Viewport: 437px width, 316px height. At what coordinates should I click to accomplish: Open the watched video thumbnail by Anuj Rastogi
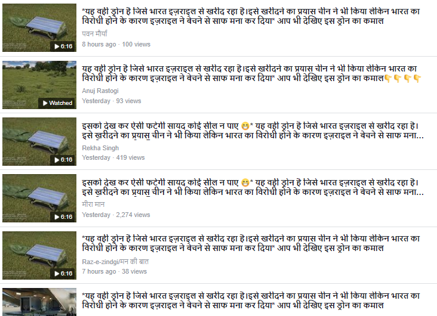[x=39, y=85]
